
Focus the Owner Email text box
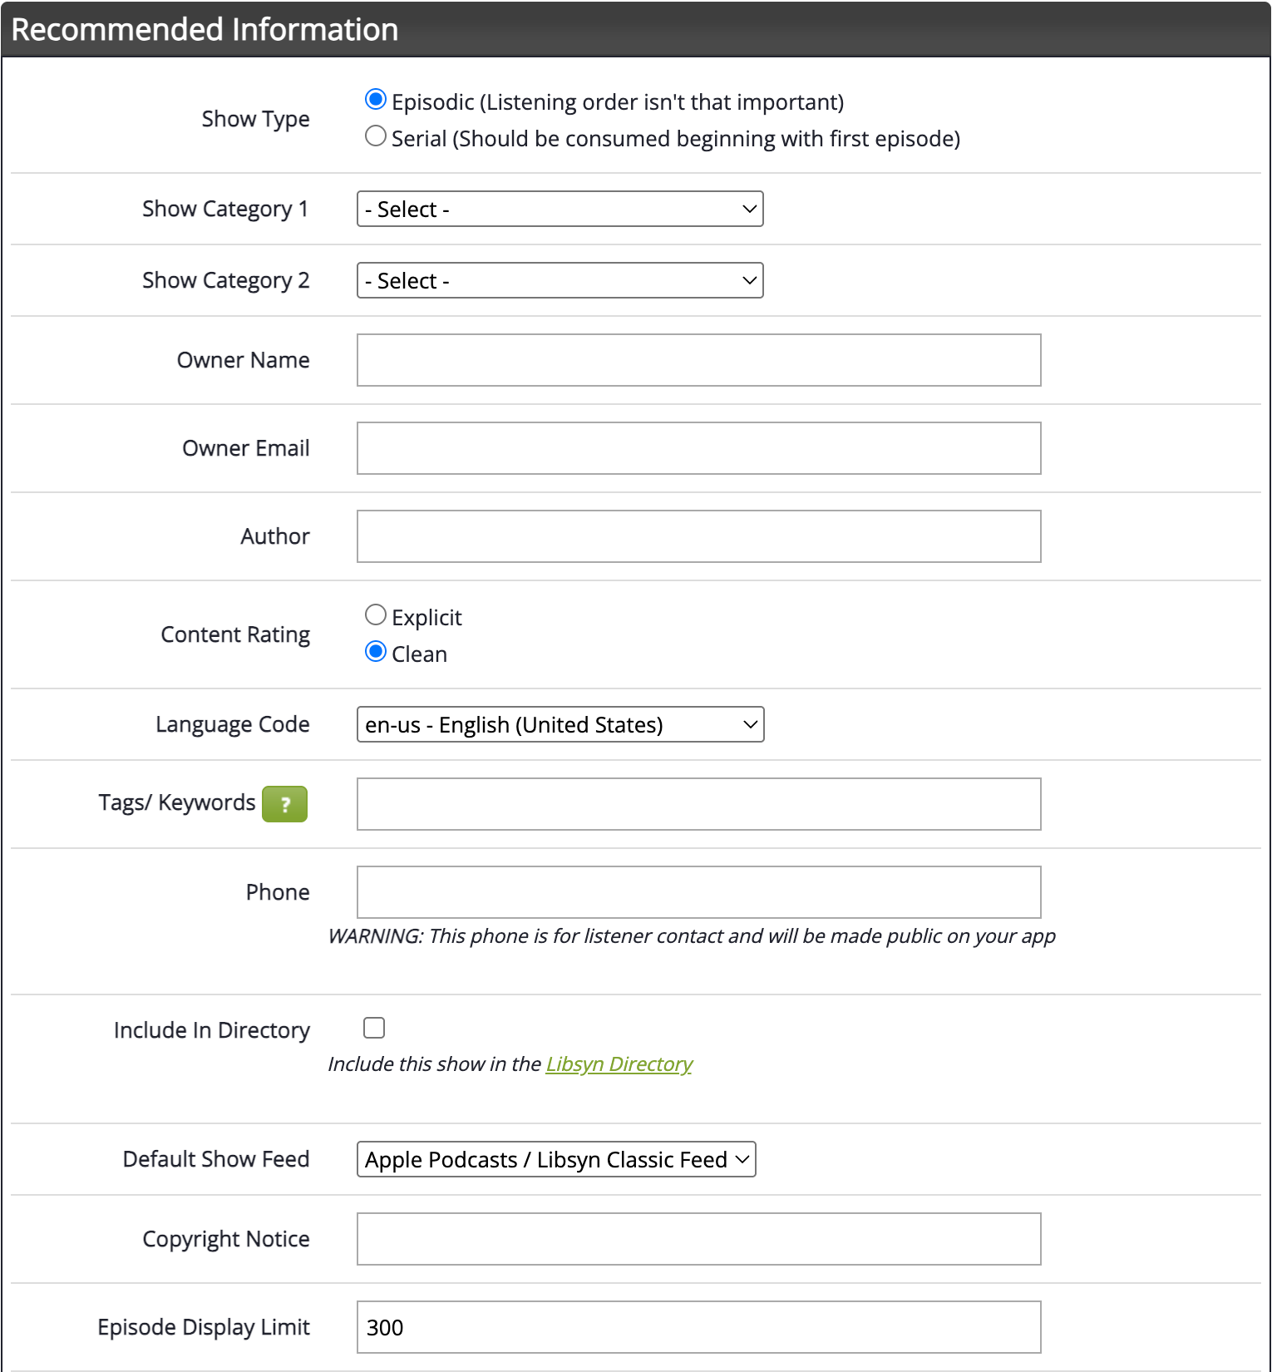coord(698,449)
